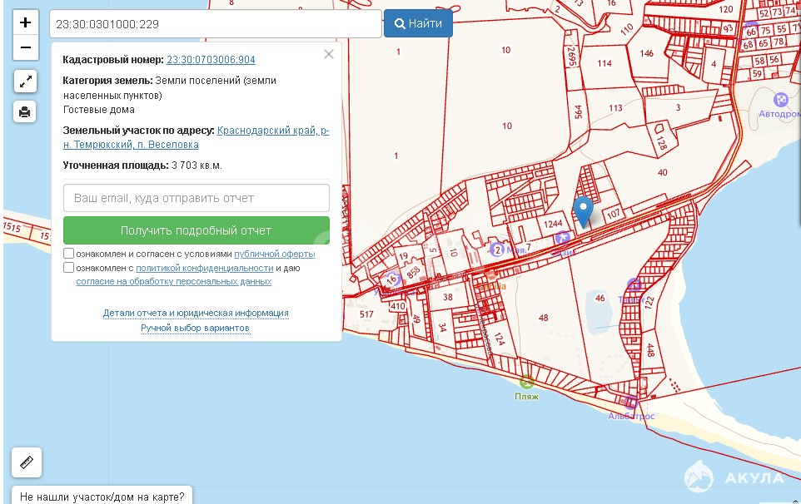This screenshot has height=504, width=801.
Task: Open cadastral number link 23:30:0703006:904
Action: (x=211, y=60)
